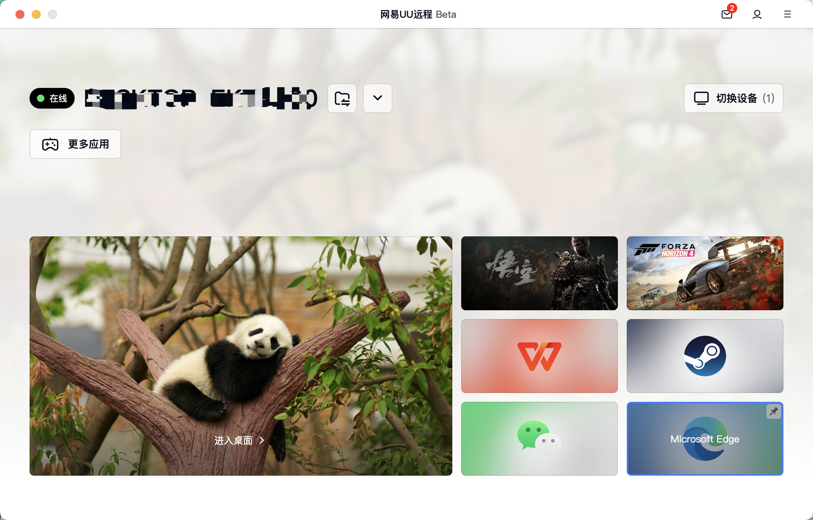The height and width of the screenshot is (520, 813).
Task: Click the monitor icon in 切换设备
Action: [x=701, y=98]
